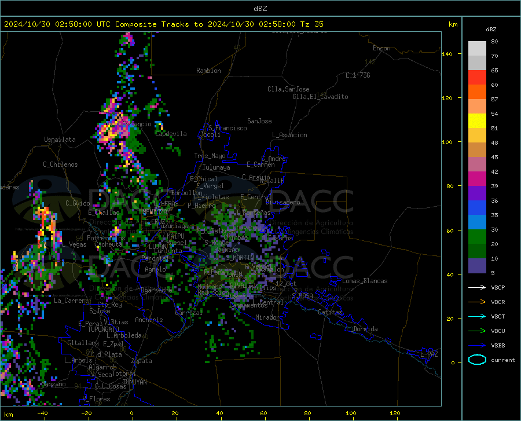Click the Uspallata map label

60,140
